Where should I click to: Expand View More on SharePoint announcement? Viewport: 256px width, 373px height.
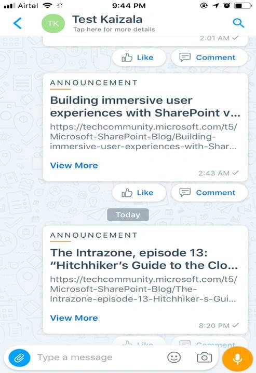[x=74, y=166]
